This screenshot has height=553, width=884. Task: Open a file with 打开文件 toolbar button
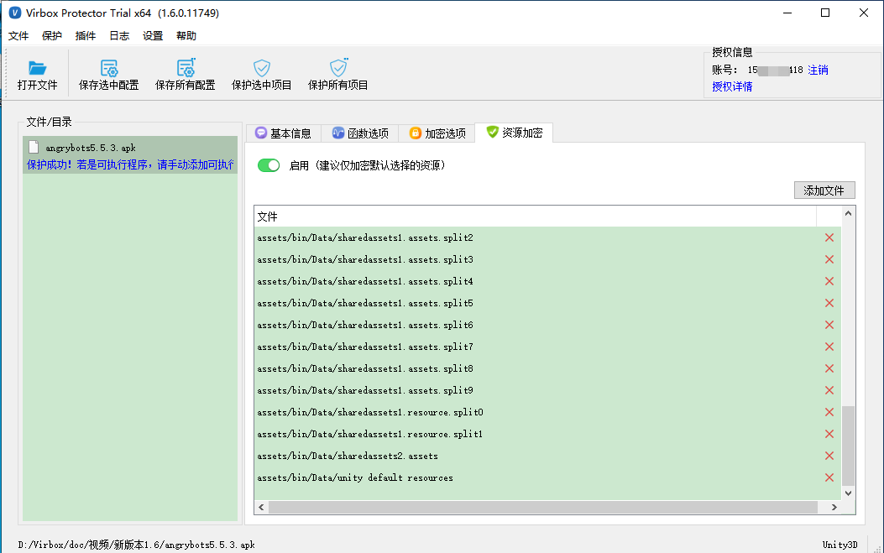tap(37, 75)
